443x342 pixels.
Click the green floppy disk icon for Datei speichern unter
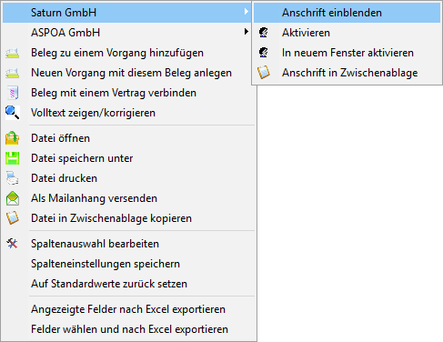(x=13, y=158)
